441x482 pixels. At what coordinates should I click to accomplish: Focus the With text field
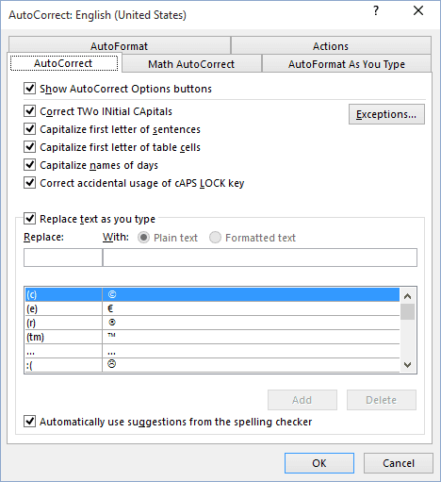260,258
